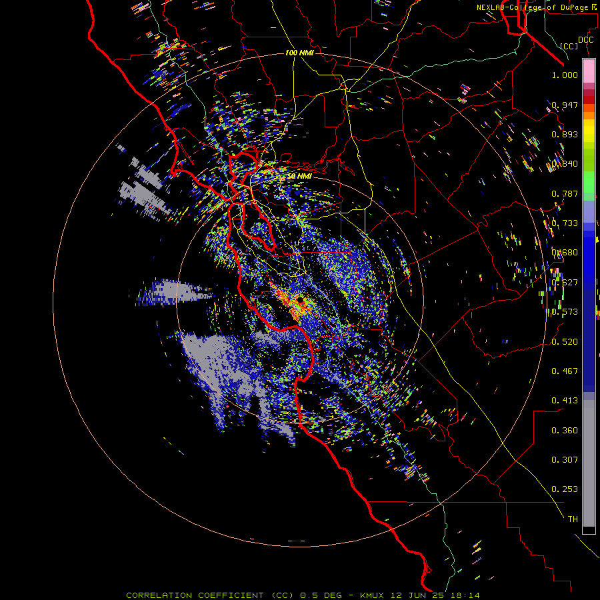The width and height of the screenshot is (600, 600).
Task: Click the 0.413 legend value
Action: 565,400
